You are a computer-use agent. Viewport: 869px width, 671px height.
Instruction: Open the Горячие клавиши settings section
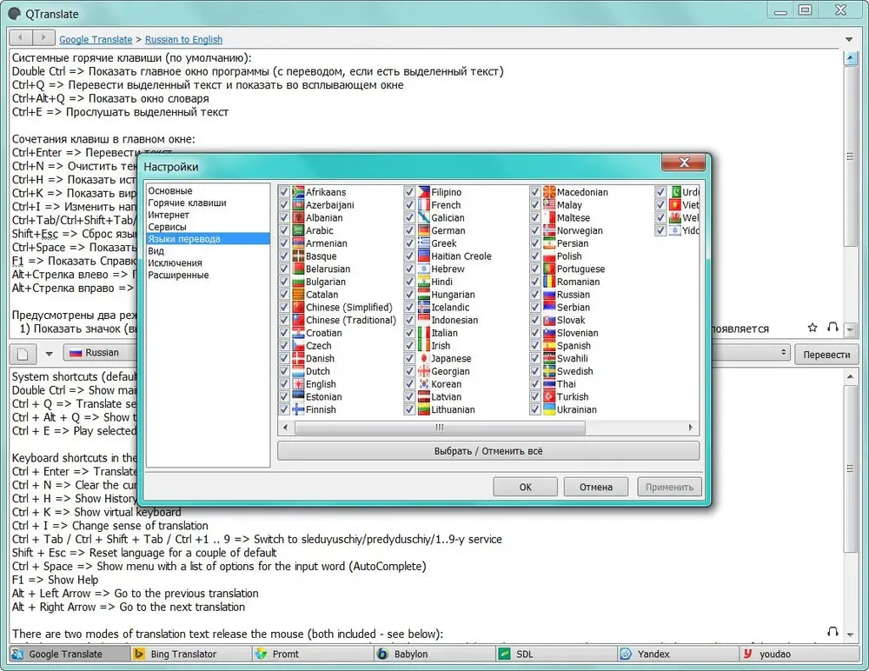[x=187, y=203]
